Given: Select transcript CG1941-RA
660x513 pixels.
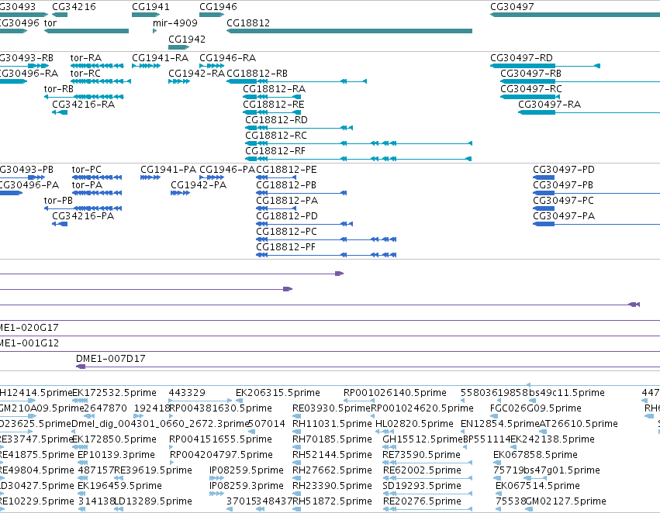Looking at the screenshot, I should pyautogui.click(x=146, y=66).
